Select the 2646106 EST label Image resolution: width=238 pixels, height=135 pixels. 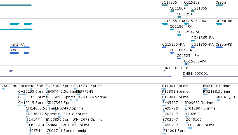click(194, 120)
